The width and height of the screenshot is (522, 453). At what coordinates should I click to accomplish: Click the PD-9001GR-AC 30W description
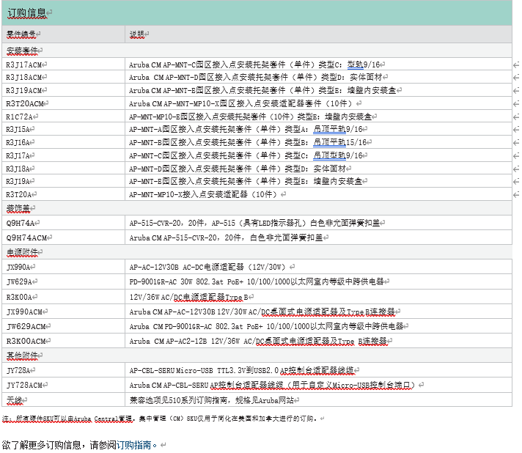click(257, 281)
